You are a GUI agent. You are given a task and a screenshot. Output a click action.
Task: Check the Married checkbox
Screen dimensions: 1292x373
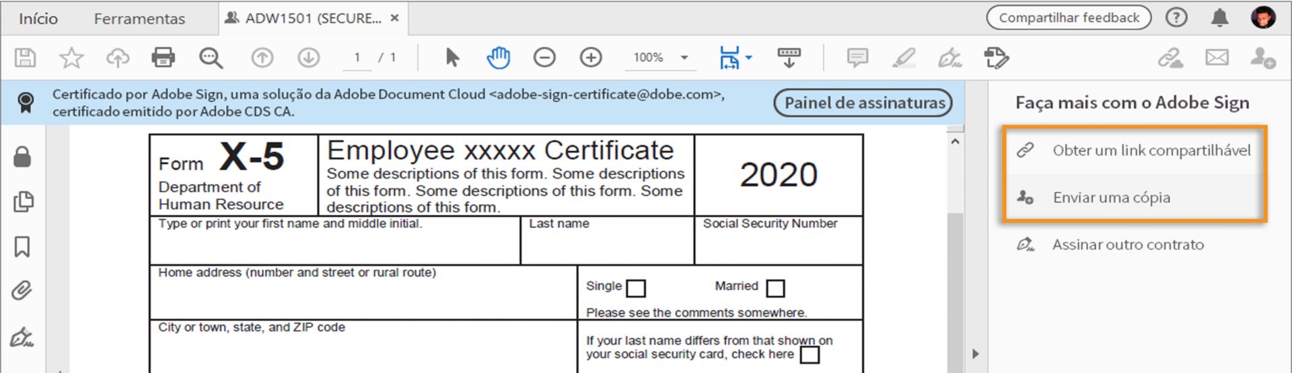775,288
